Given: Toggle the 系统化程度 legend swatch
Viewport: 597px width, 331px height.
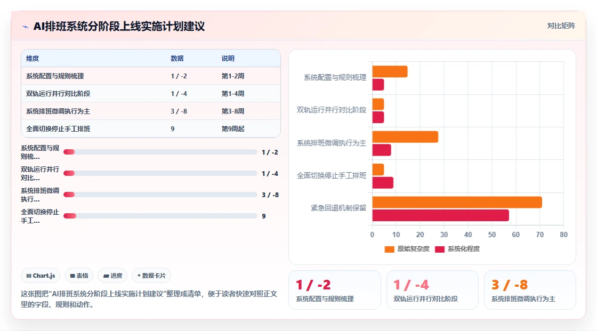Looking at the screenshot, I should 439,249.
